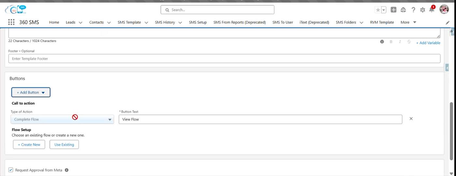Open the Salesforce Trailhead guidance icon
Image resolution: width=456 pixels, height=176 pixels.
[x=403, y=10]
